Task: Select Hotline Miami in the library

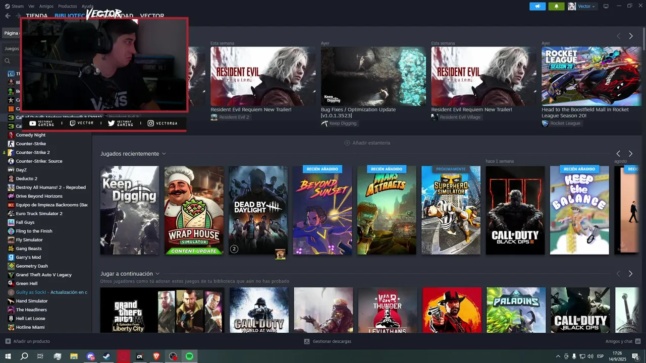Action: point(30,327)
